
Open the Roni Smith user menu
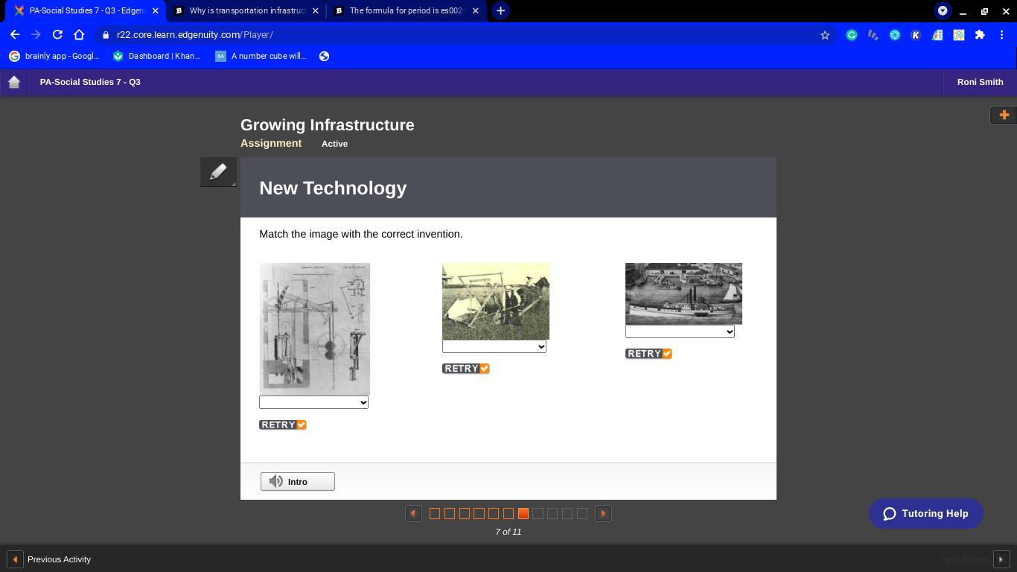point(980,82)
